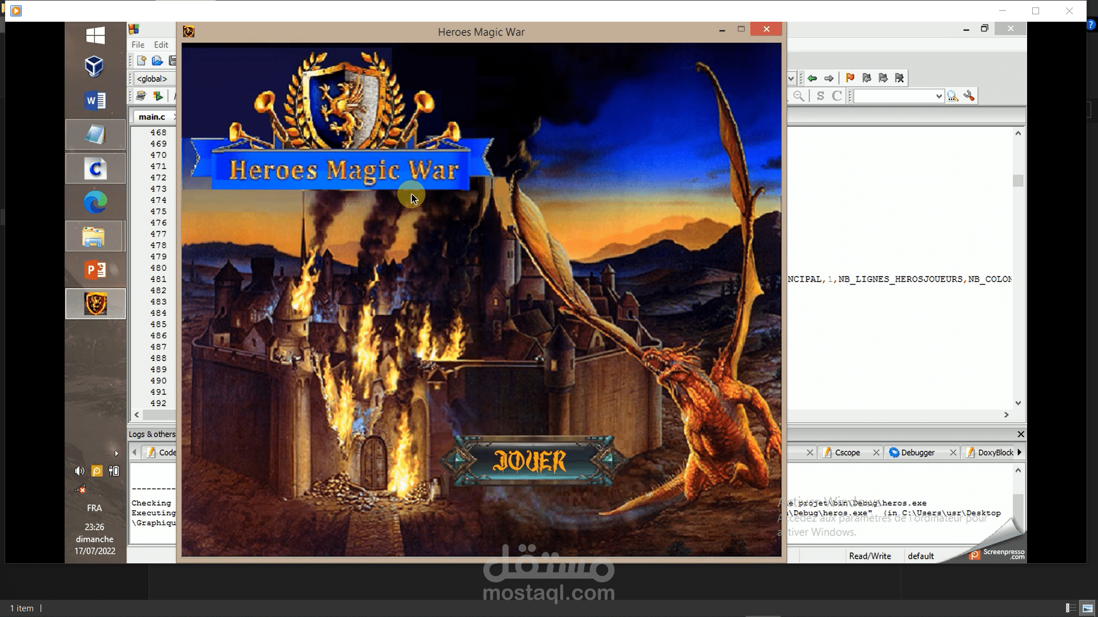Viewport: 1098px width, 617px height.
Task: Toggle the S source highlight icon
Action: point(821,96)
